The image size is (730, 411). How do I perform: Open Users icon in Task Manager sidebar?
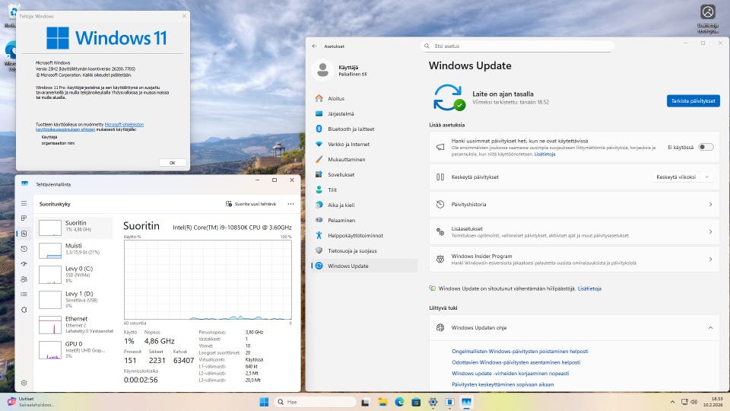(24, 279)
